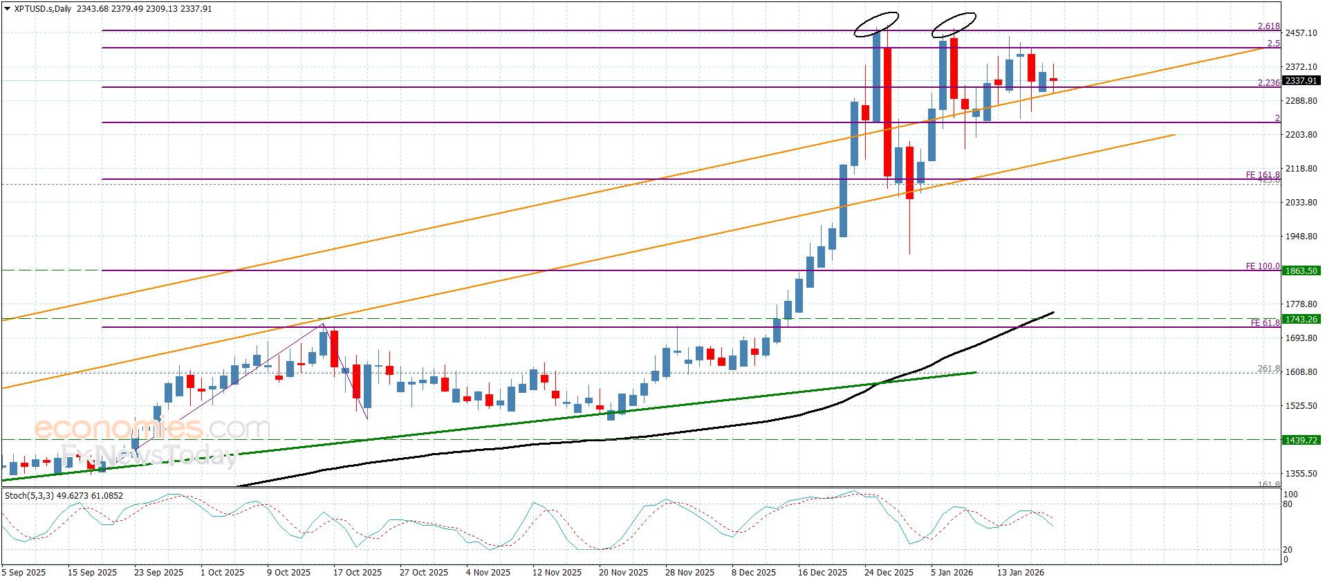Click the 28 Nov 2025 date label
The width and height of the screenshot is (1325, 581).
click(689, 573)
